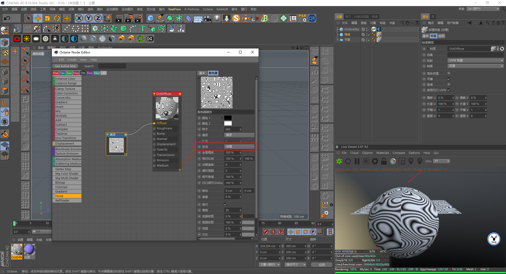Screen dimensions: 506x274
Task: Toggle the 使用凹凸 UVW checkbox
Action: [449, 90]
